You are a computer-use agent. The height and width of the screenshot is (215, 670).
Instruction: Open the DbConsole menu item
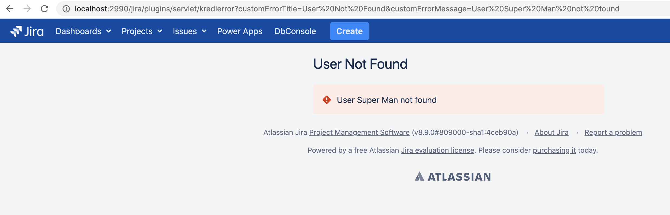click(x=295, y=31)
